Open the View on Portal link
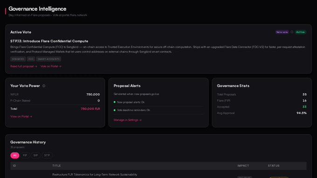Image resolution: width=317 pixels, height=178 pixels. 21,117
